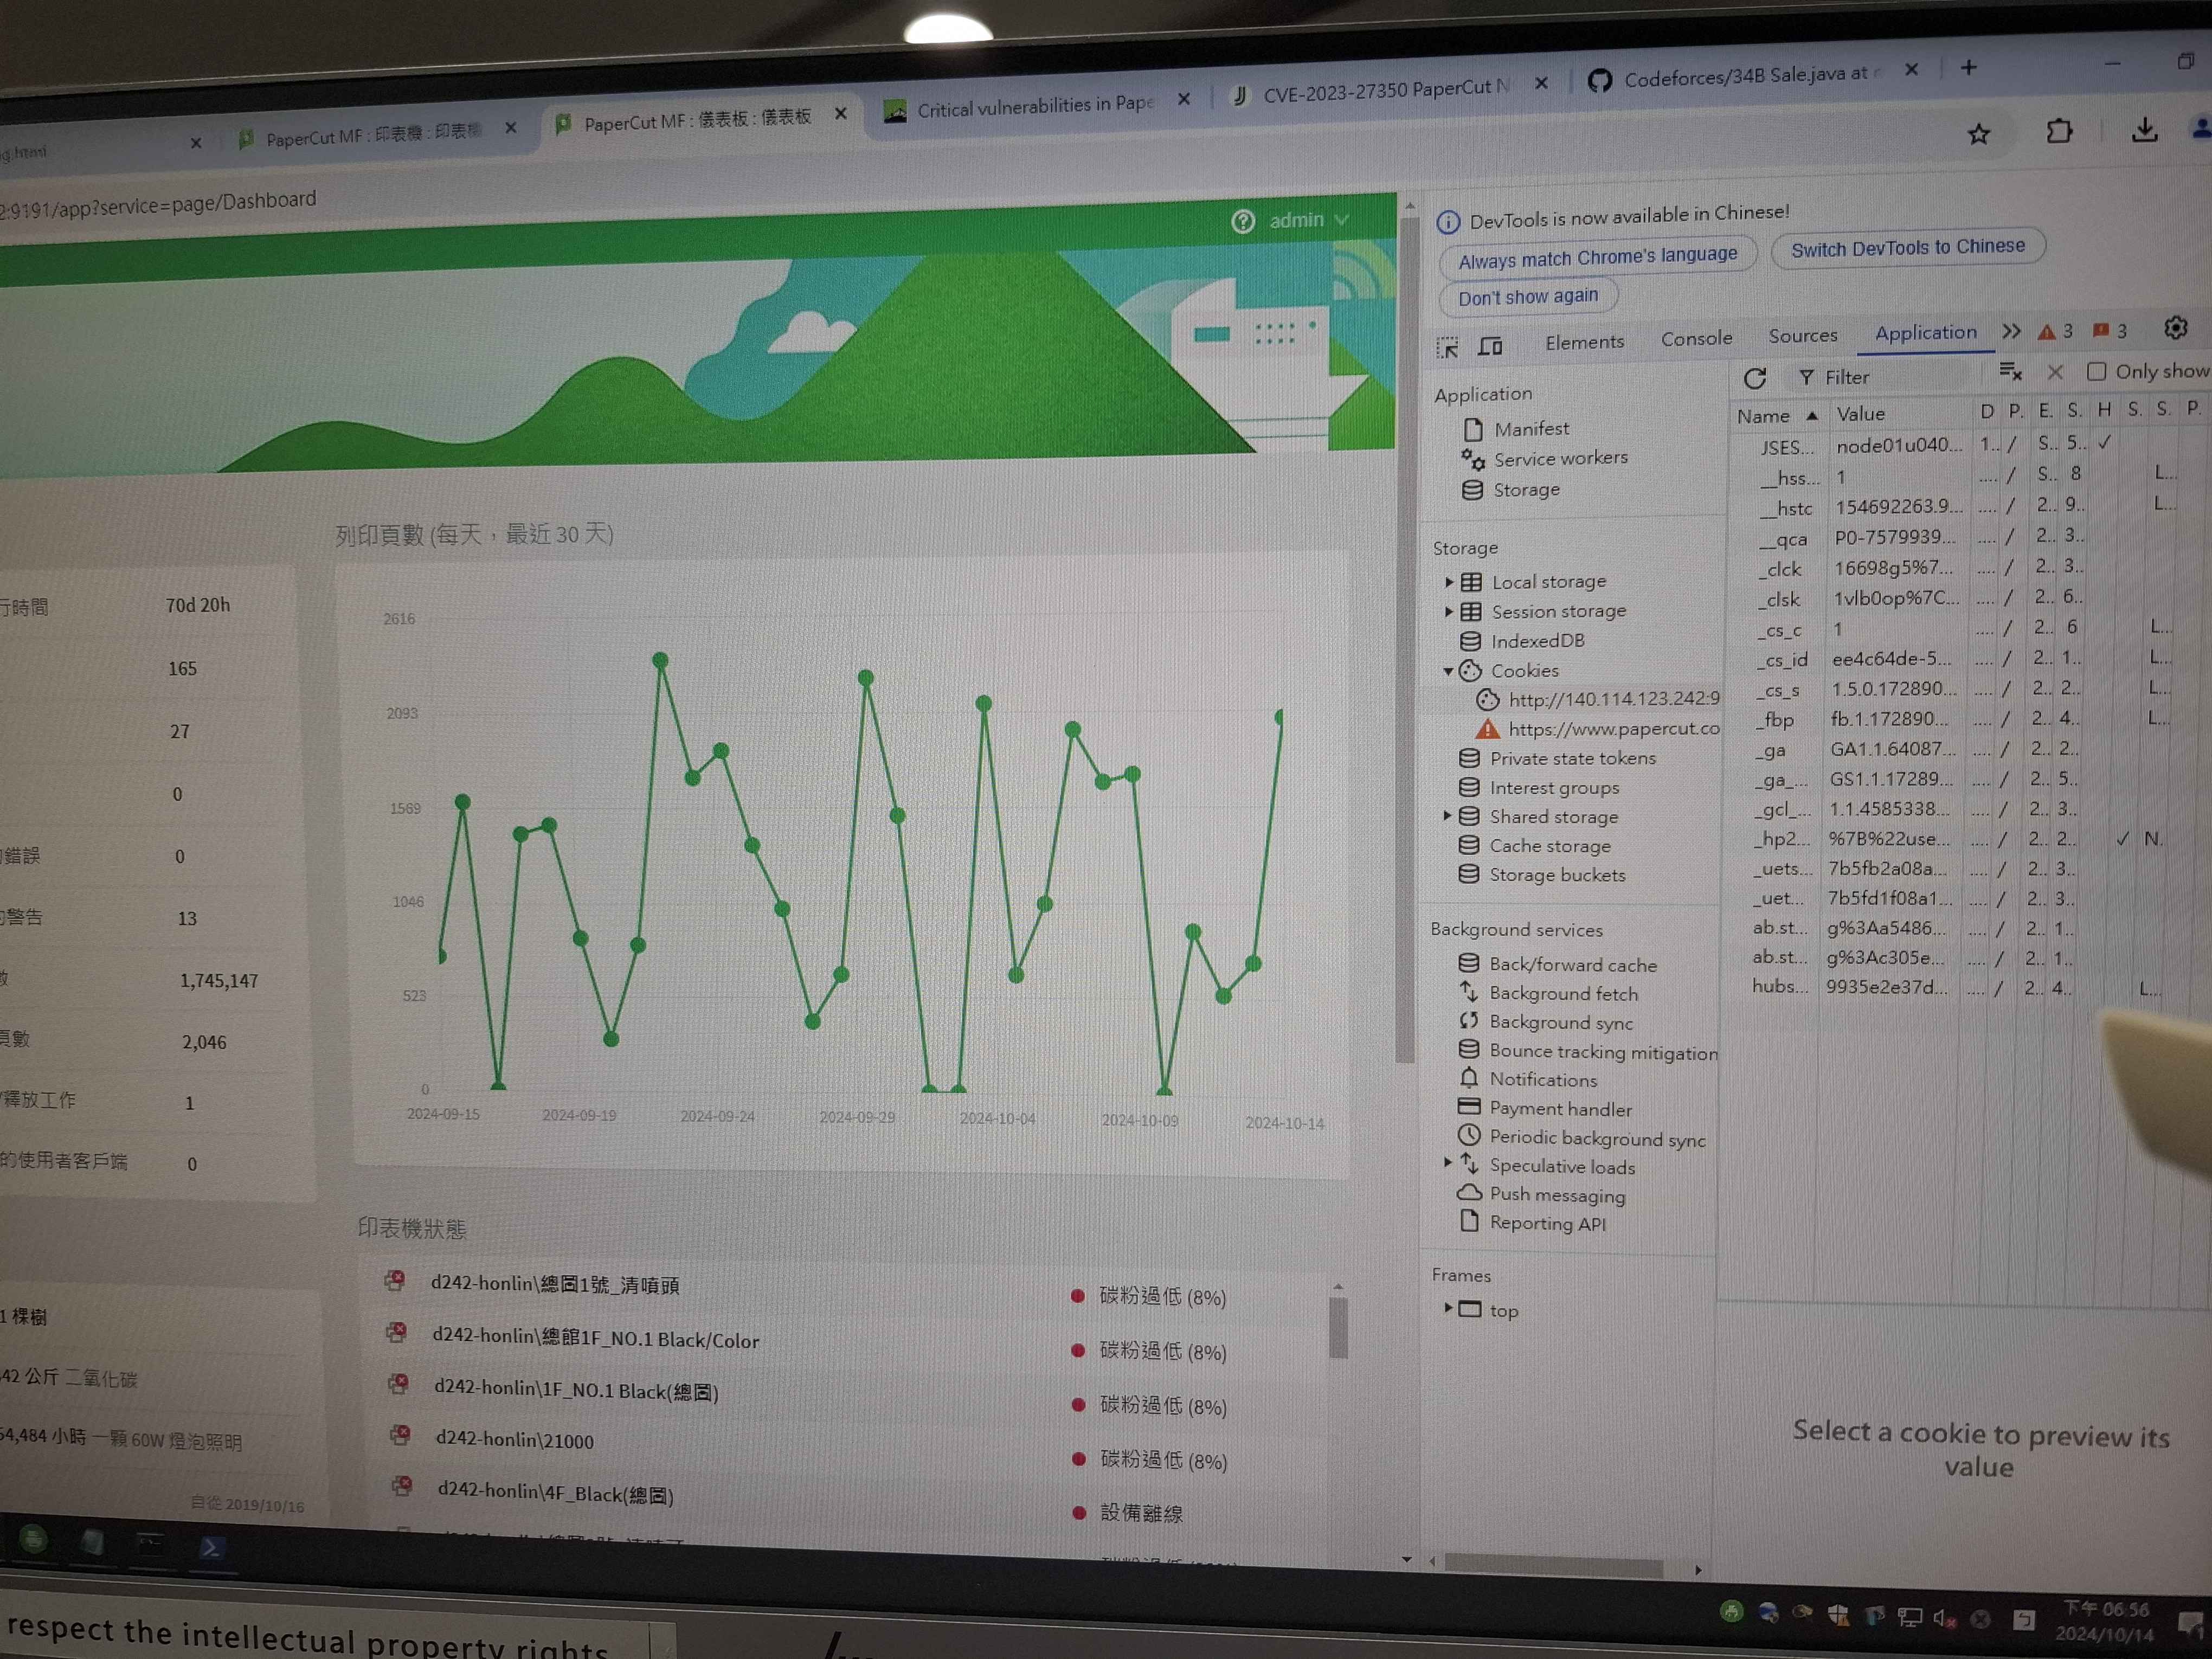The width and height of the screenshot is (2212, 1659).
Task: Click DevTools sidebar horizontal scrollbar
Action: tap(1553, 1566)
